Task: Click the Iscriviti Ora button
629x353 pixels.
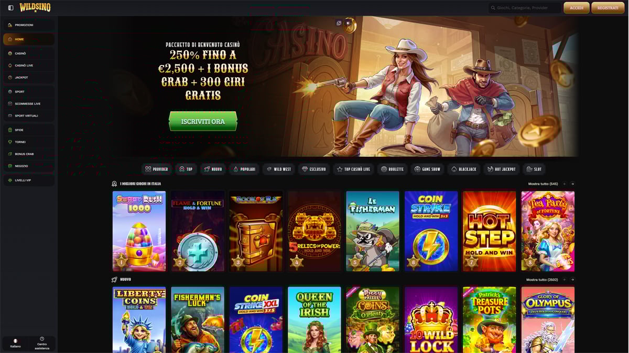Action: coord(203,121)
